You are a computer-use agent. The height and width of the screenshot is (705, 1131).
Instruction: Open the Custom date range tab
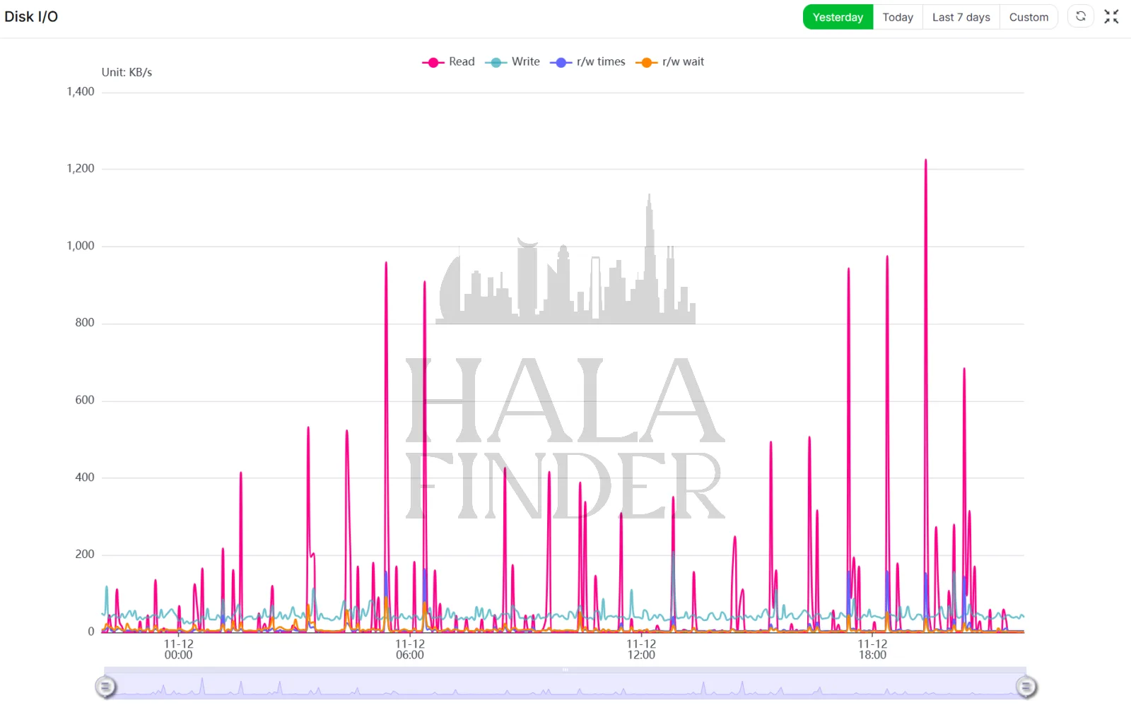(x=1029, y=17)
